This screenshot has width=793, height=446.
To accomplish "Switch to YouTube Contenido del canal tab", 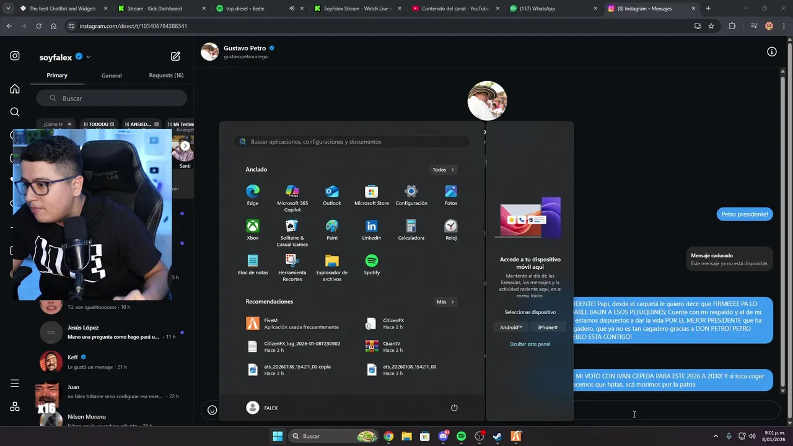I will point(455,9).
